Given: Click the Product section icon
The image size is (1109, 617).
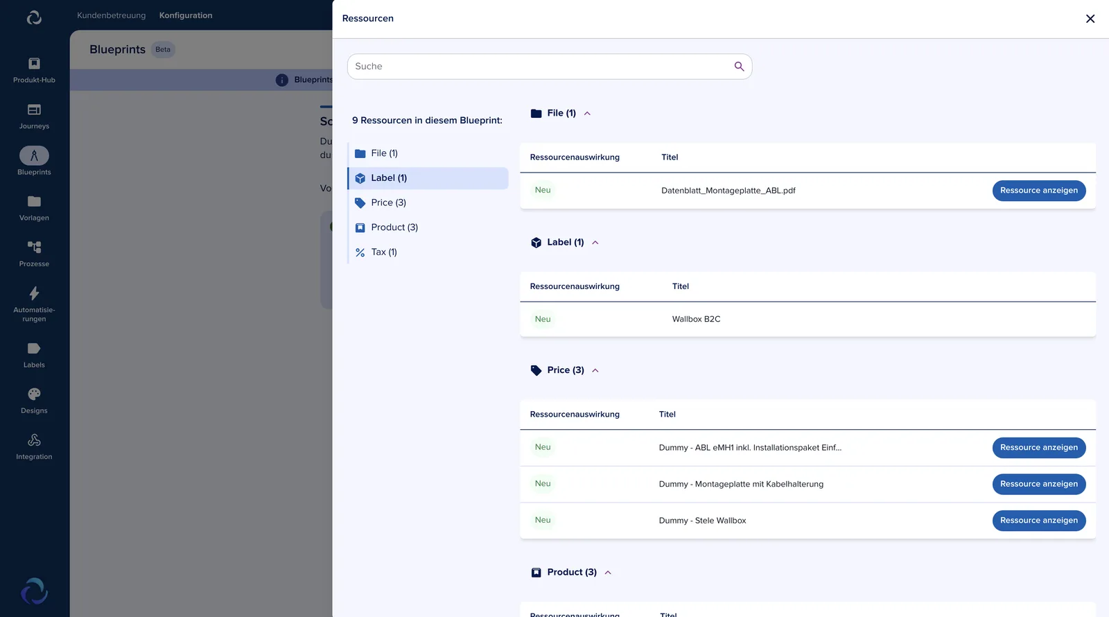Looking at the screenshot, I should tap(536, 573).
